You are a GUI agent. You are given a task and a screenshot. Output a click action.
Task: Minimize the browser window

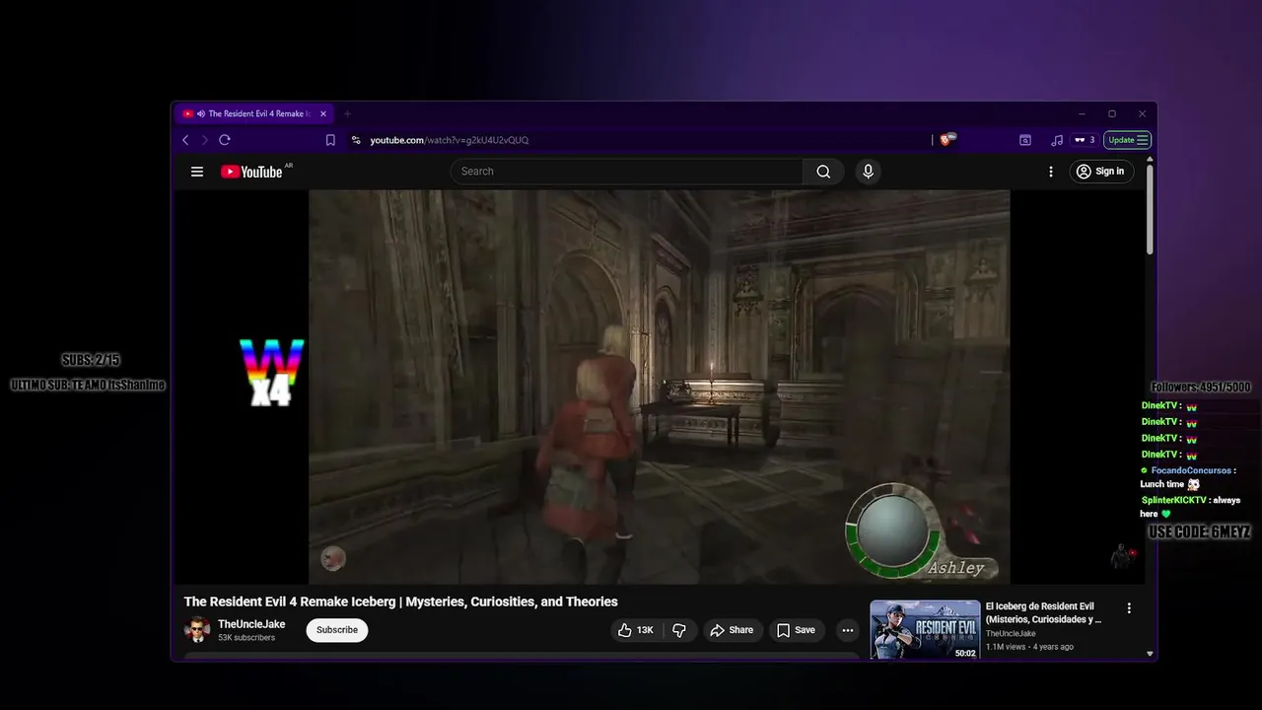tap(1082, 114)
